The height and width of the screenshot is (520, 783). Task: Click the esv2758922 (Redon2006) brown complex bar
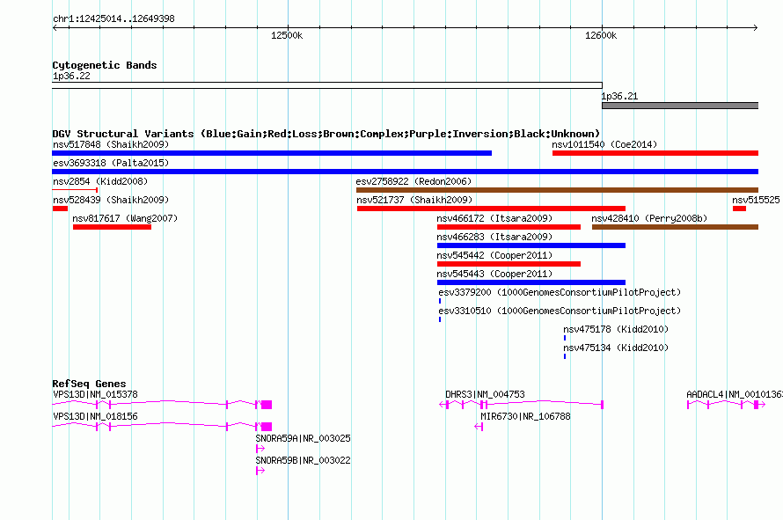[x=557, y=190]
